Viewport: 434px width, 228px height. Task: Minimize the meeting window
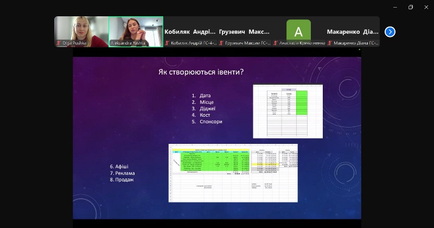[x=395, y=7]
